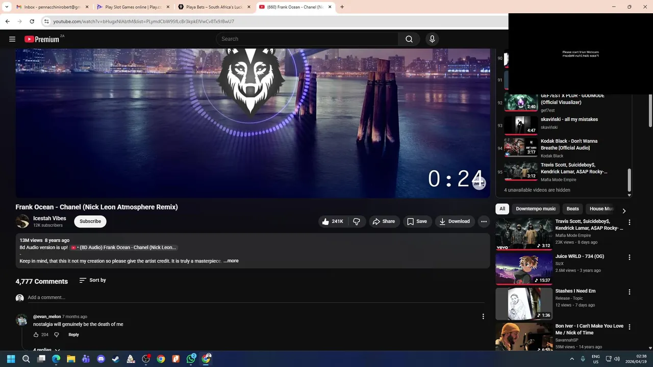653x367 pixels.
Task: Like the video with 241K thumbs-up
Action: (332, 221)
